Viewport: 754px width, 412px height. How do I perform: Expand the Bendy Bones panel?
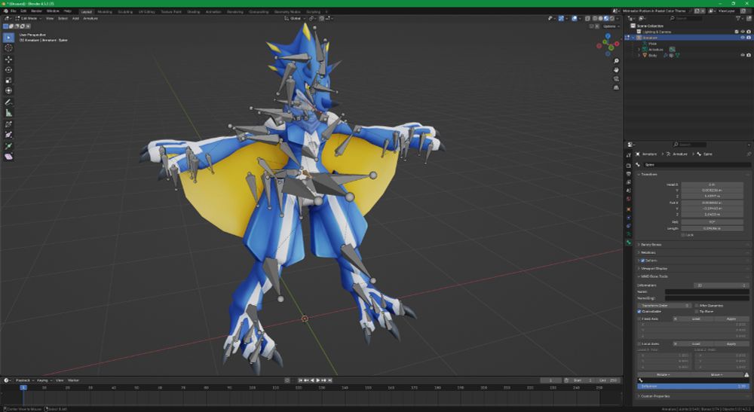tap(652, 245)
